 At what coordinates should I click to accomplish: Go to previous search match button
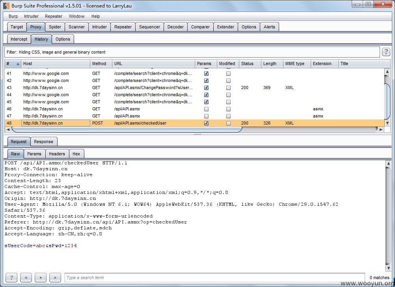point(26,278)
